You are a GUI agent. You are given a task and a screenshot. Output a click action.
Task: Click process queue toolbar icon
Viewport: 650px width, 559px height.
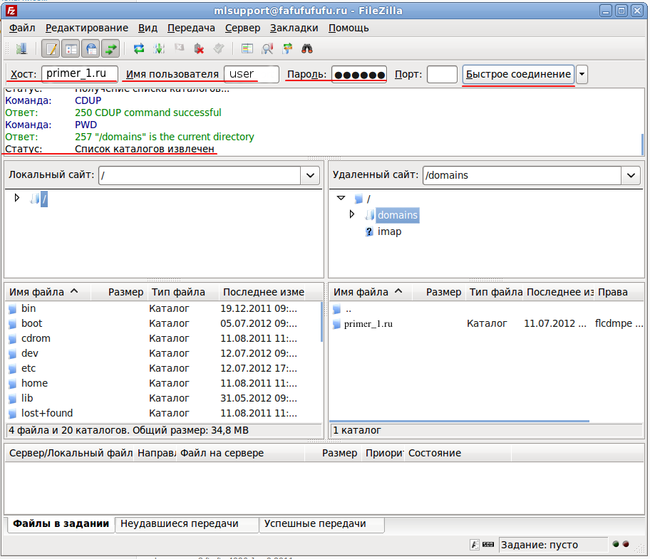pos(159,49)
